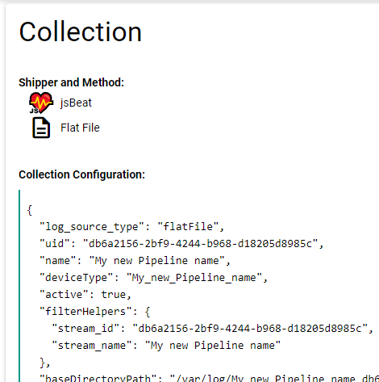Click the closing brace of filterHelpers

coord(44,363)
